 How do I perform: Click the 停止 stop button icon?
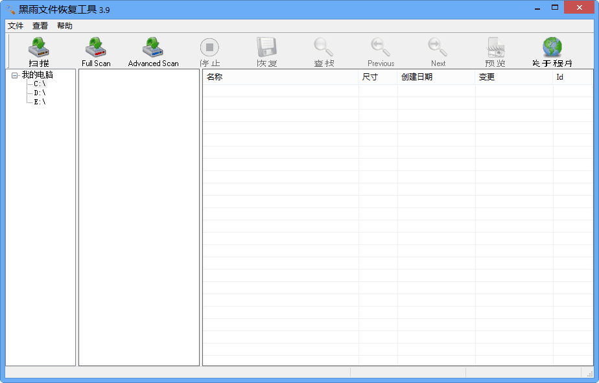point(210,47)
